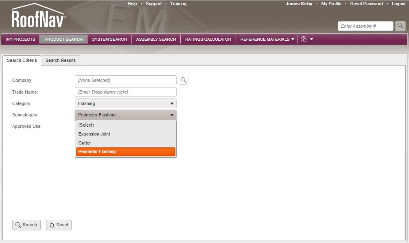Open the My Projects navigation item
This screenshot has width=409, height=243.
point(20,39)
